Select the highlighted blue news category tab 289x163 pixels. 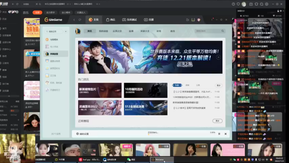pyautogui.click(x=177, y=85)
